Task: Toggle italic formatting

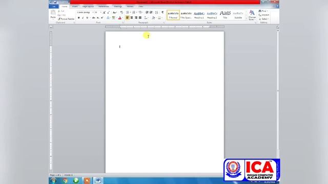Action: pyautogui.click(x=83, y=18)
